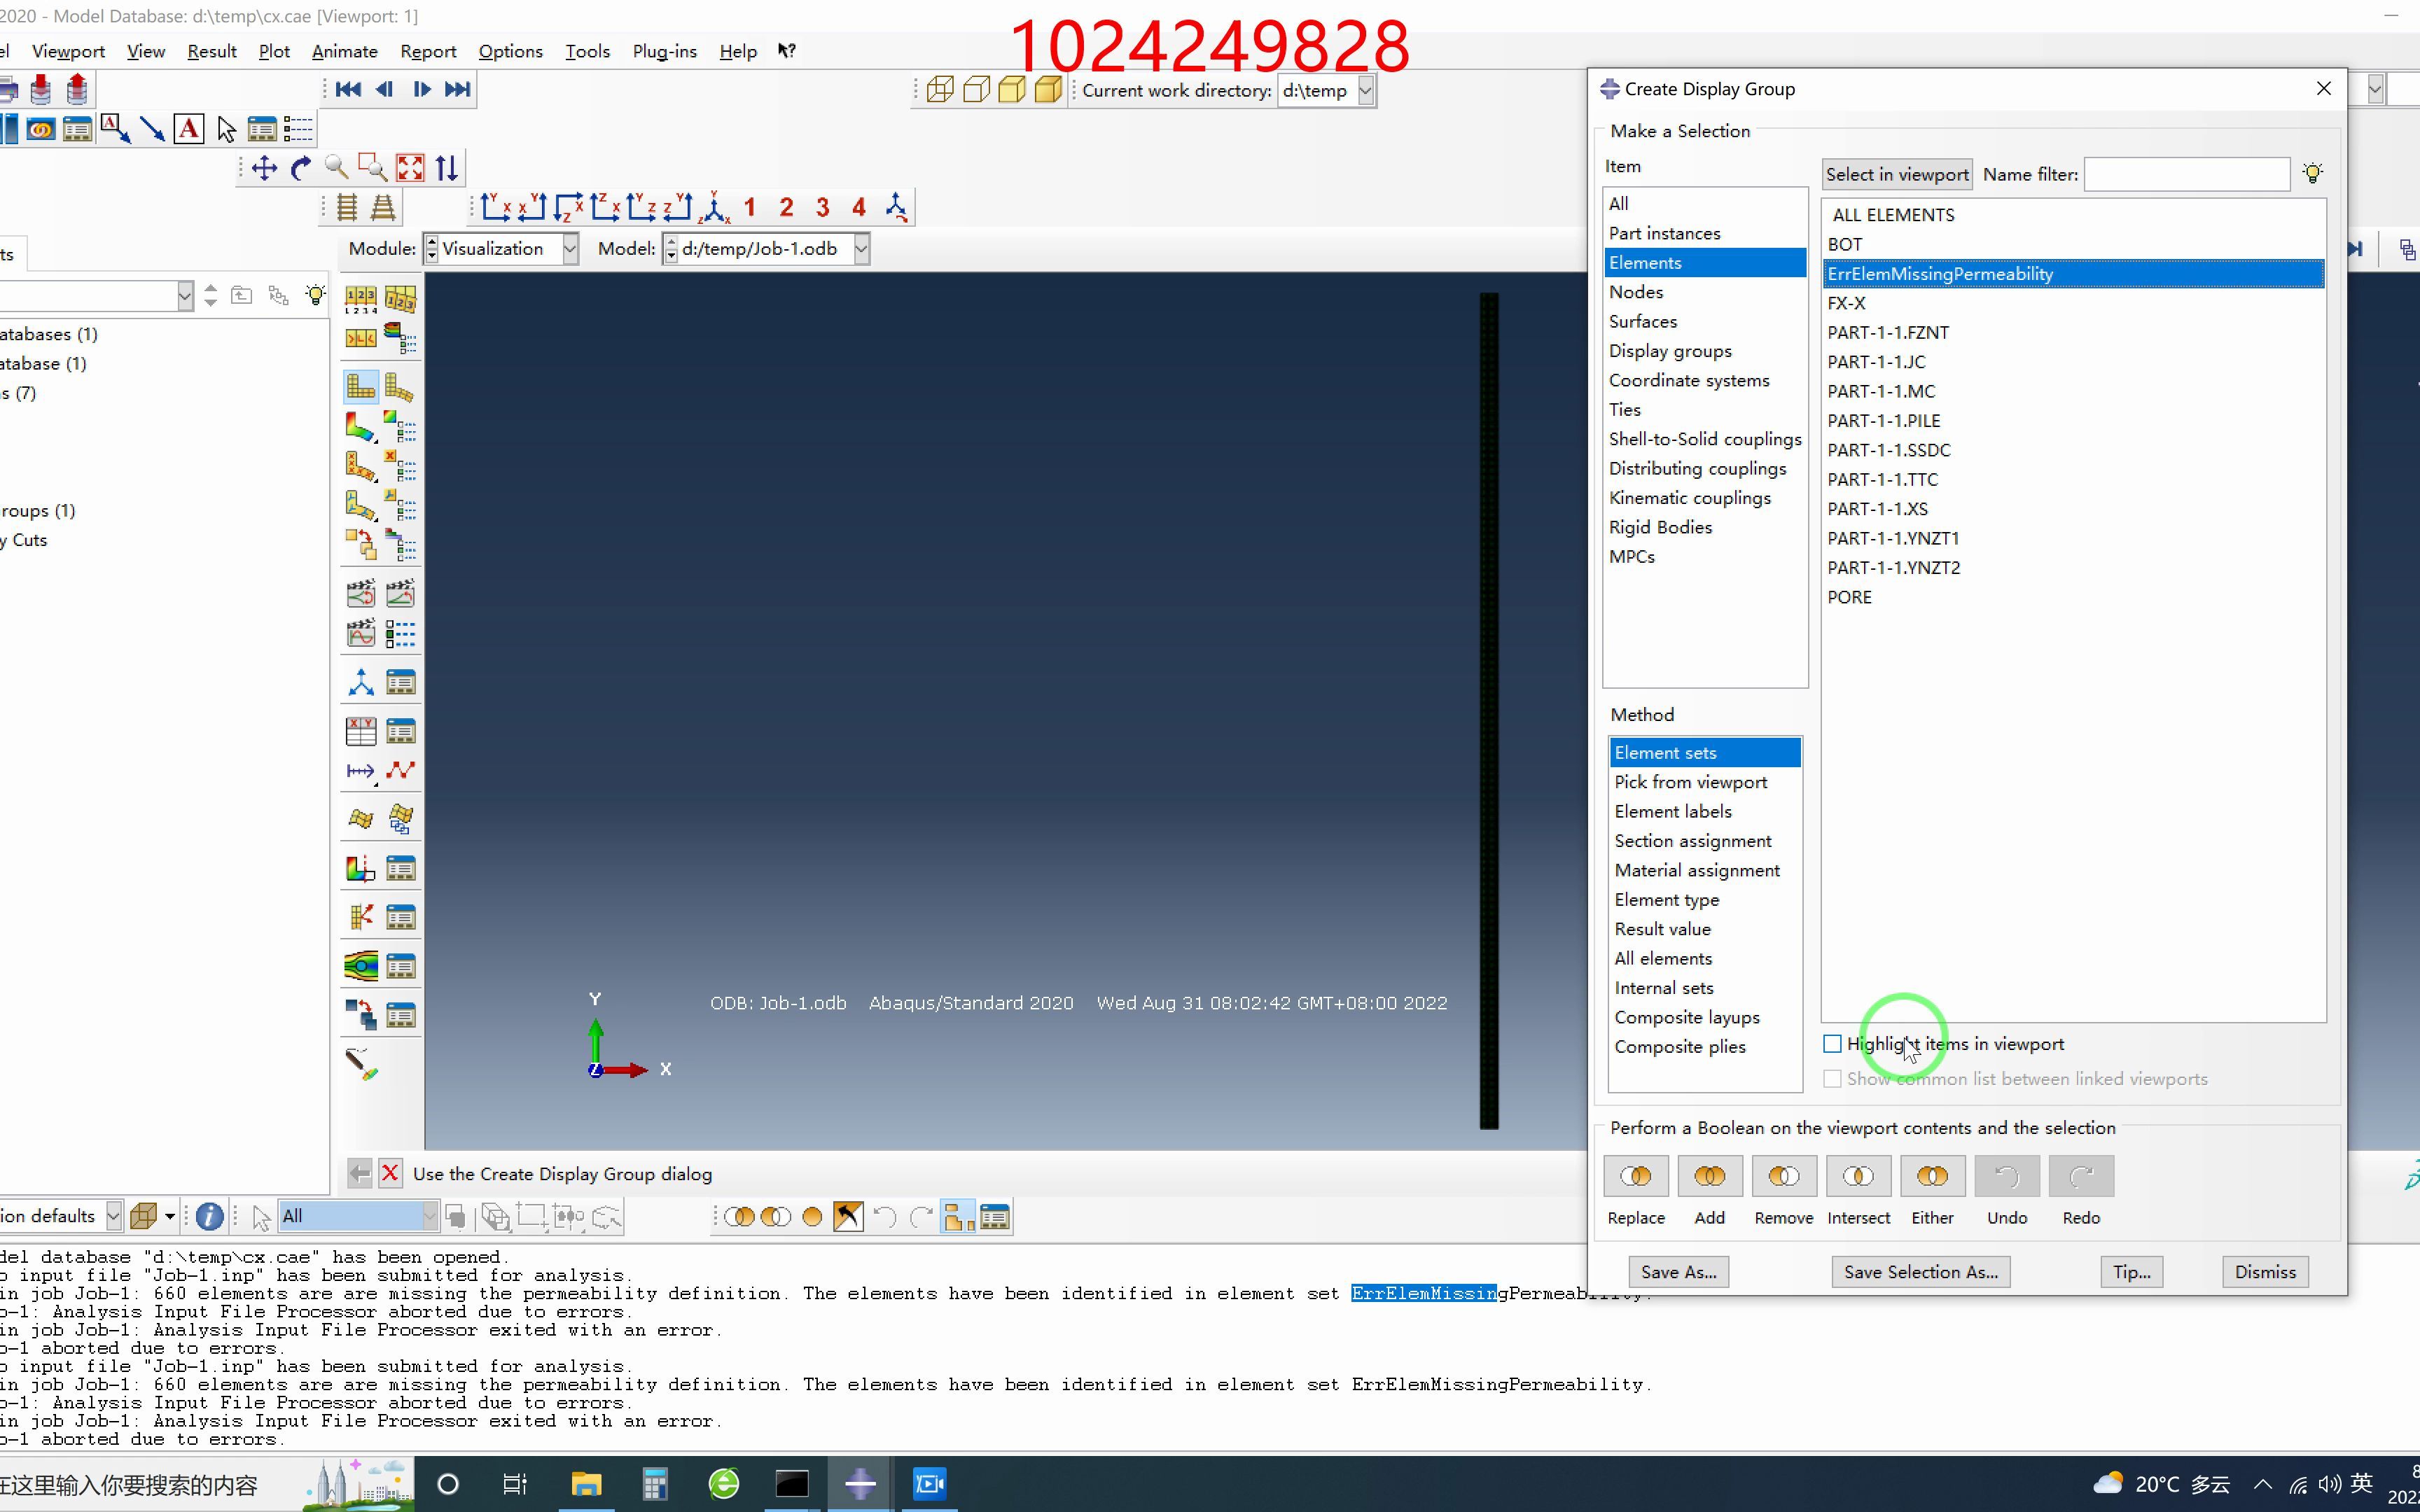Select the Replace Boolean operation icon

click(1636, 1174)
